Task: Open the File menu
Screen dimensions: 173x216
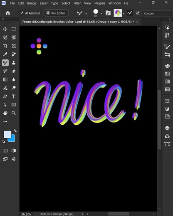Action: (x=12, y=3)
